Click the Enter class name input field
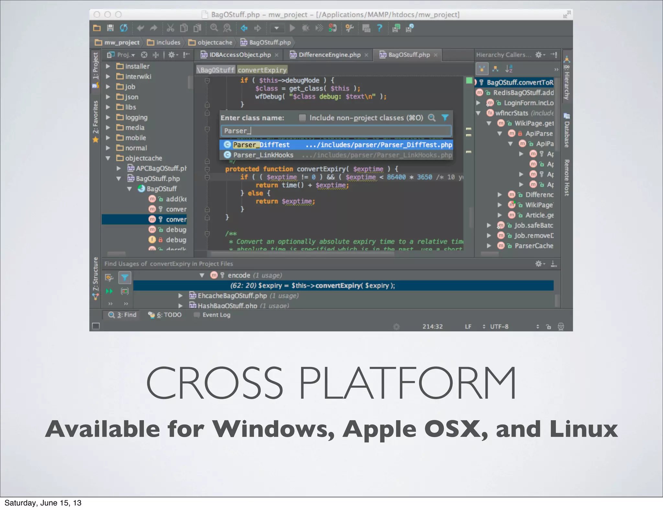Image resolution: width=663 pixels, height=510 pixels. [336, 131]
